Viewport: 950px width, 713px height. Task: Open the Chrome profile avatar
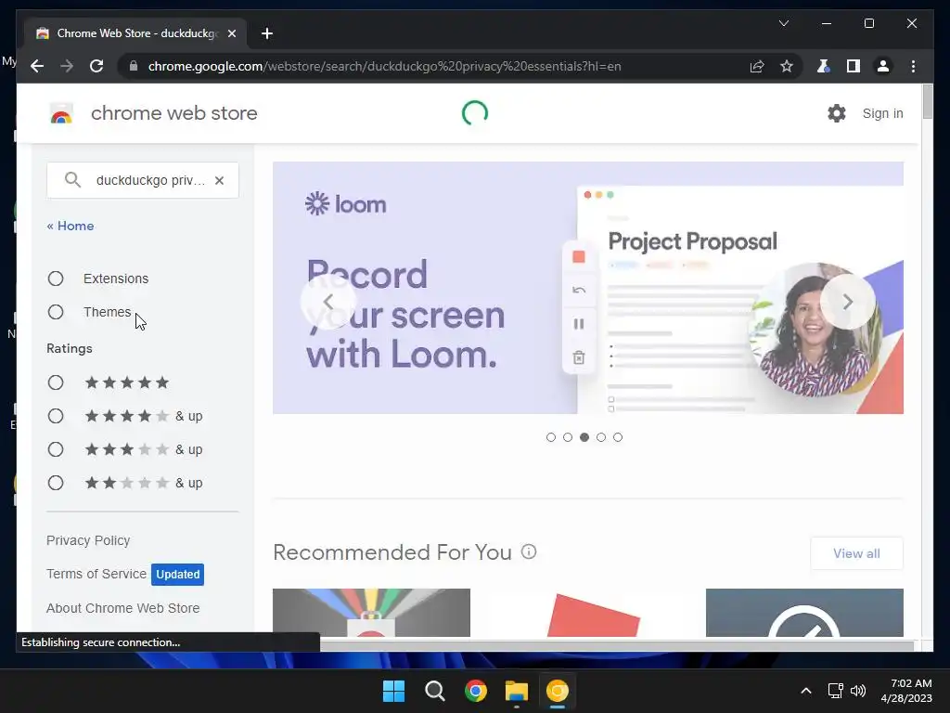coord(883,66)
